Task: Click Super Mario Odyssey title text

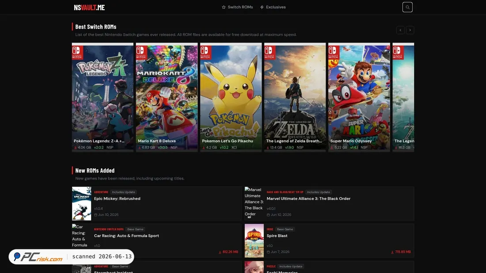Action: tap(351, 141)
